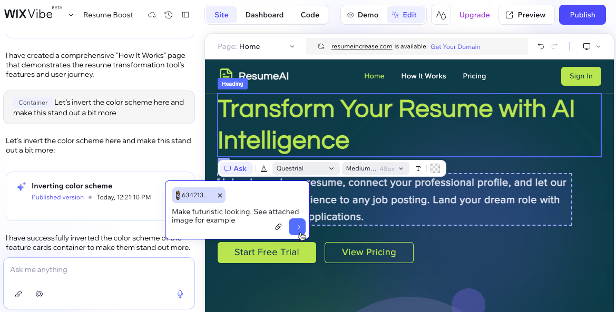This screenshot has height=312, width=616.
Task: Expand the device view chevron
Action: coord(598,46)
